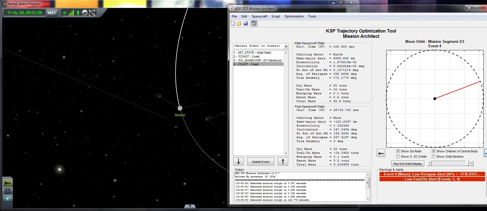Move selected event up with arrow button

283,162
